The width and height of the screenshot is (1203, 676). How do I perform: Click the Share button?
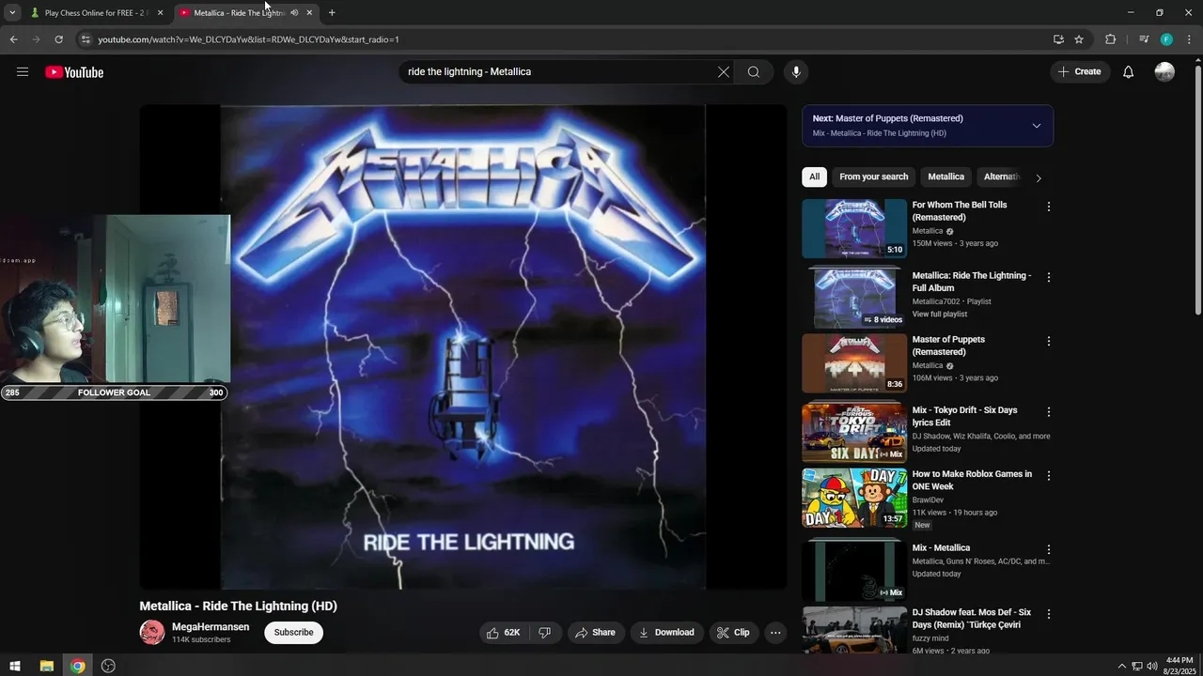click(596, 633)
